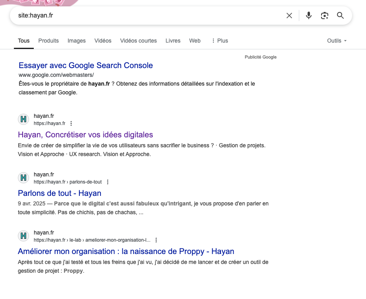The height and width of the screenshot is (299, 366).
Task: Open Google Lens image search camera icon
Action: pyautogui.click(x=324, y=16)
